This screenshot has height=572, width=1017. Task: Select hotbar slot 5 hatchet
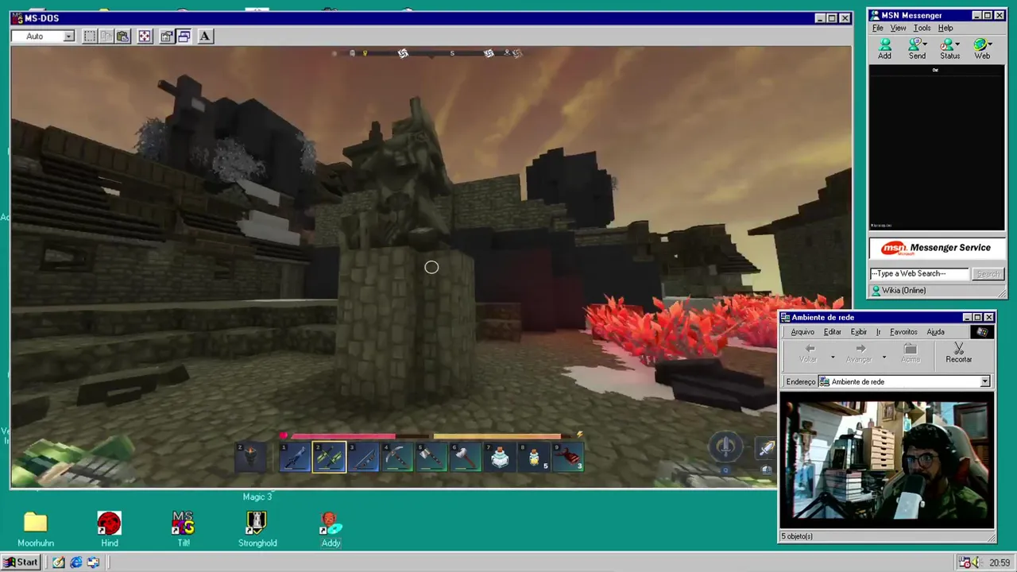tap(432, 458)
